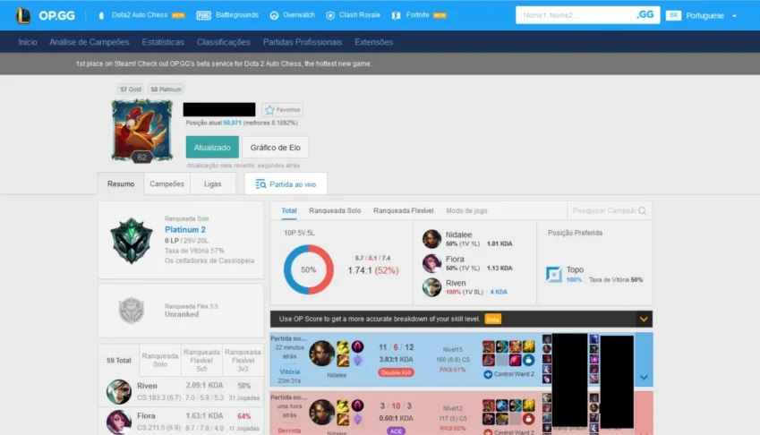Click the Platinum 2 rank text
760x435 pixels.
(x=185, y=230)
